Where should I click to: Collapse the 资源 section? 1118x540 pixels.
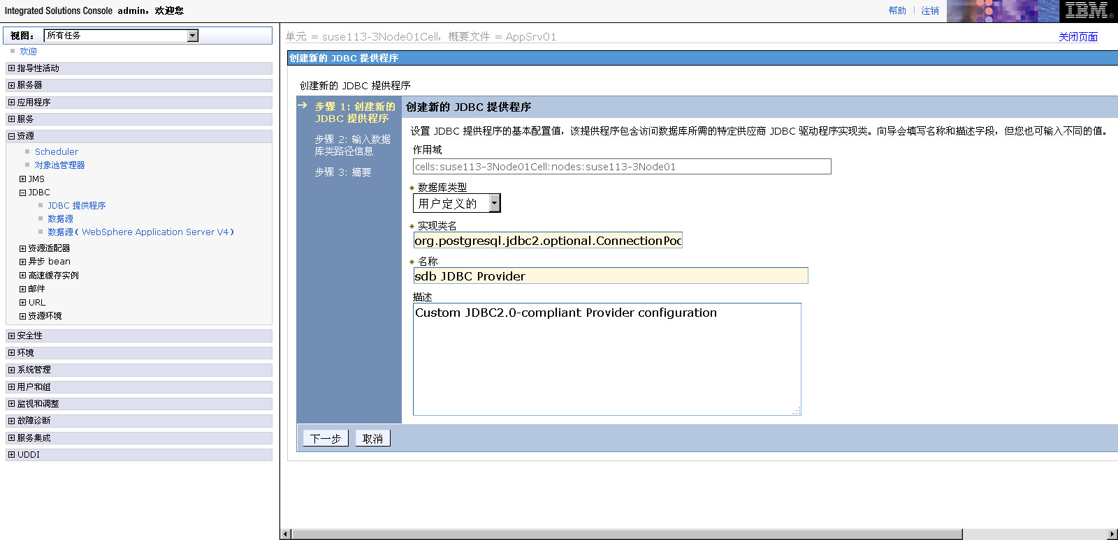11,136
